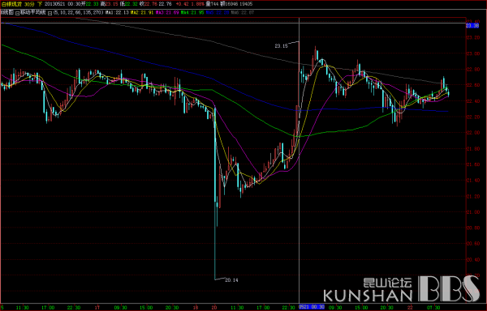This screenshot has height=311, width=487.
Task: Click the 22.00 level on price axis
Action: coord(473,133)
